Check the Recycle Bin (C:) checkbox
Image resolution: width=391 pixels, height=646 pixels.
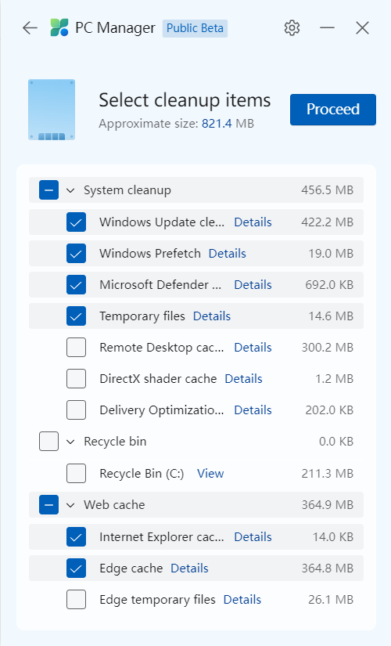[76, 474]
